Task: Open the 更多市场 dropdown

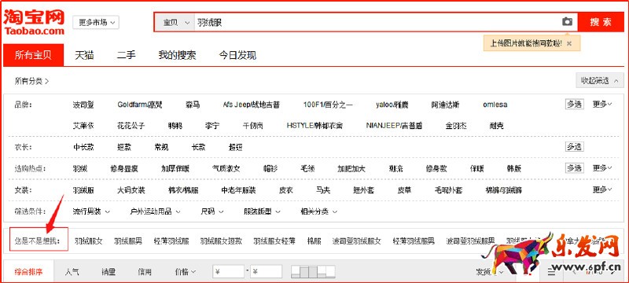Action: pyautogui.click(x=96, y=23)
